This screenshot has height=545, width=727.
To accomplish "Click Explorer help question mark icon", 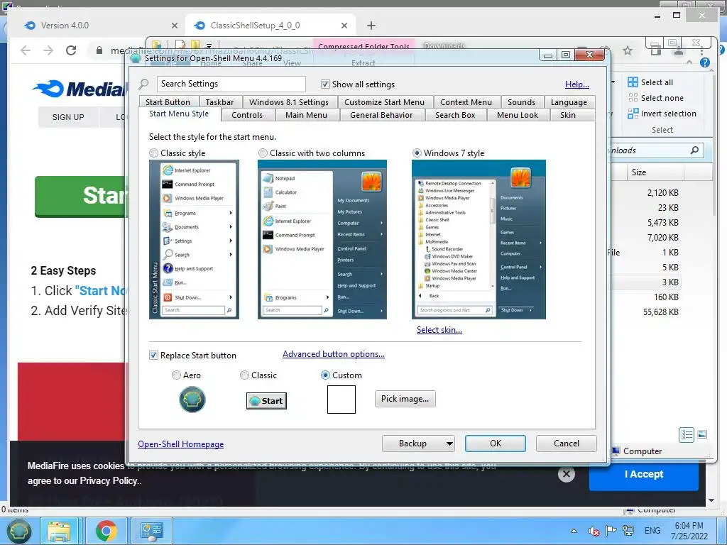I will pos(705,62).
